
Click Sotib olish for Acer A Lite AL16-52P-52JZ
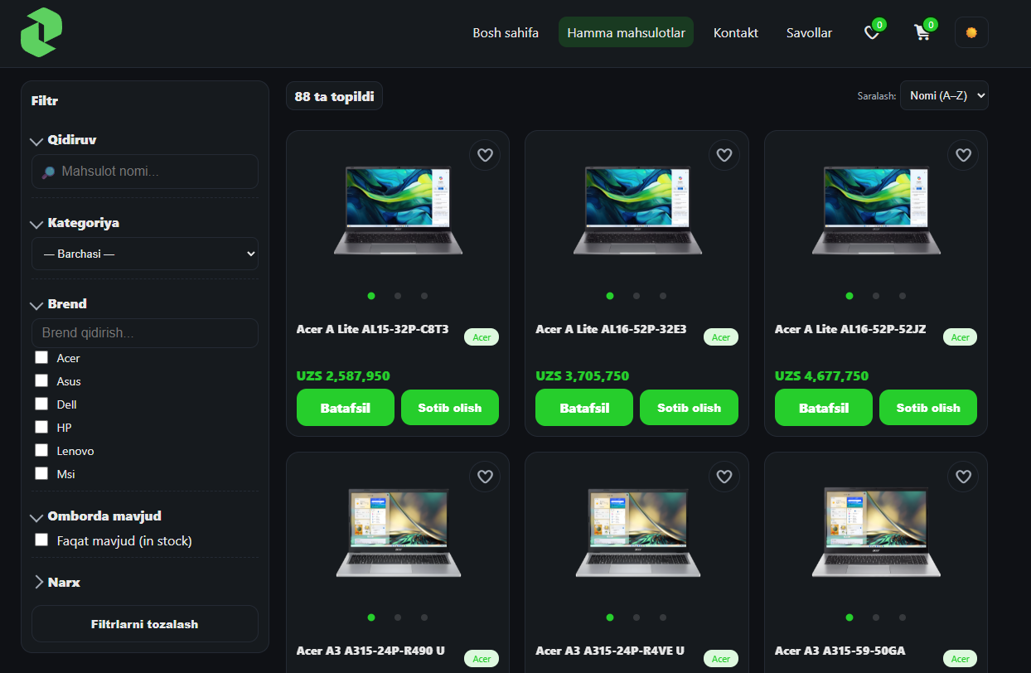pos(928,408)
